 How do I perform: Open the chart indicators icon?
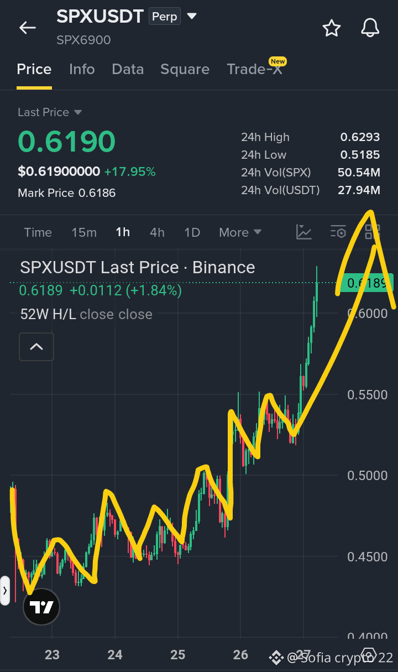(304, 232)
